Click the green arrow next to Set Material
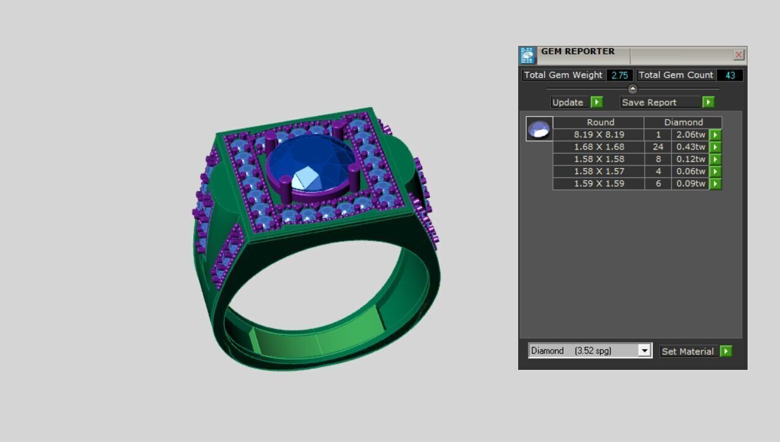Viewport: 780px width, 442px height. coord(726,351)
